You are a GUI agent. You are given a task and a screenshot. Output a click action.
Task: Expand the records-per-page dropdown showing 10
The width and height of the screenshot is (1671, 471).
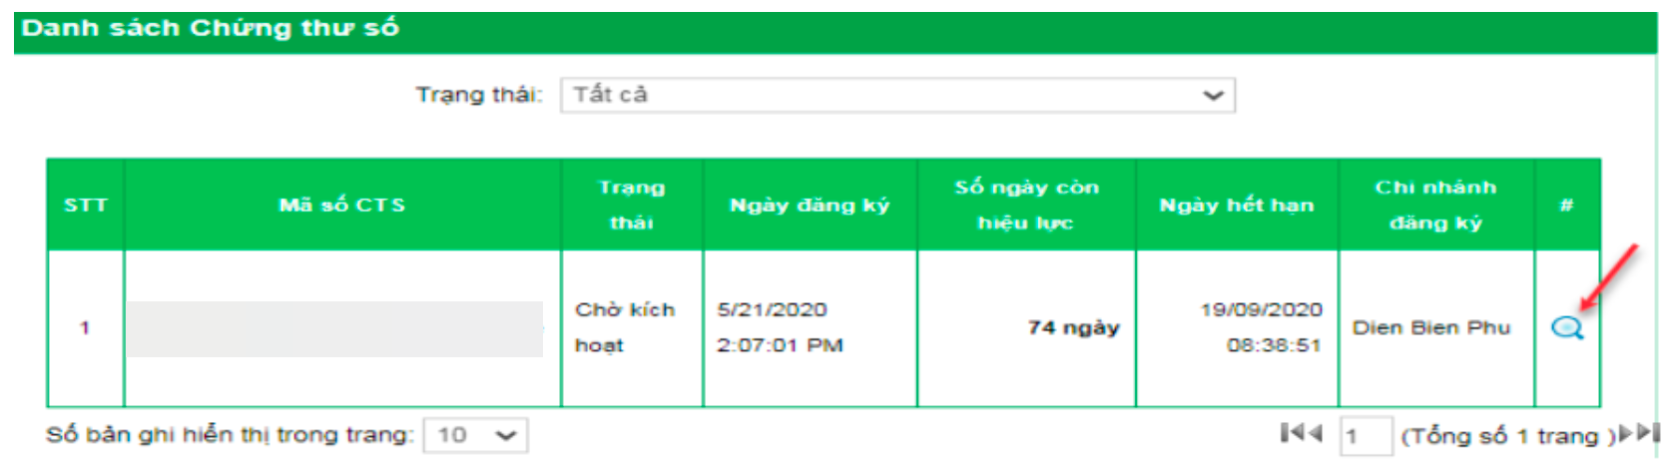click(x=475, y=435)
